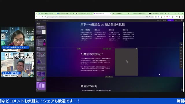Click name label ただっち（AI共創ディレクター）
Image resolution: width=185 pixels, height=104 pixels.
(15, 47)
